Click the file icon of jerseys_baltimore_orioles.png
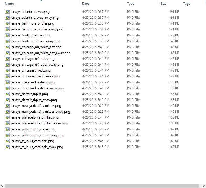Screen dimensions: 206x188 [x=7, y=23]
